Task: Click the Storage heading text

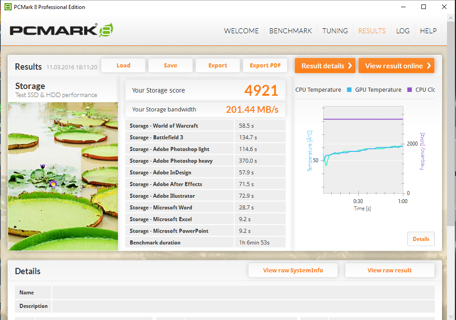Action: click(30, 86)
